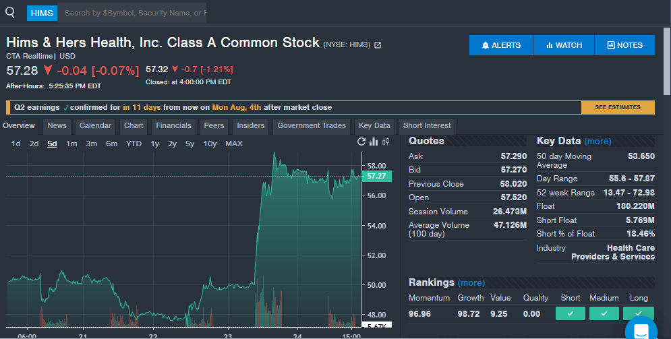This screenshot has height=339, width=671.
Task: Focus the symbol search input field
Action: pyautogui.click(x=132, y=13)
